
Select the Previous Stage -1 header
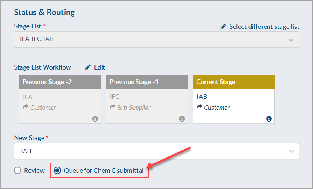147,82
